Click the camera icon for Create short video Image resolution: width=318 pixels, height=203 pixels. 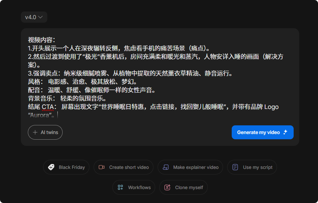(102, 167)
